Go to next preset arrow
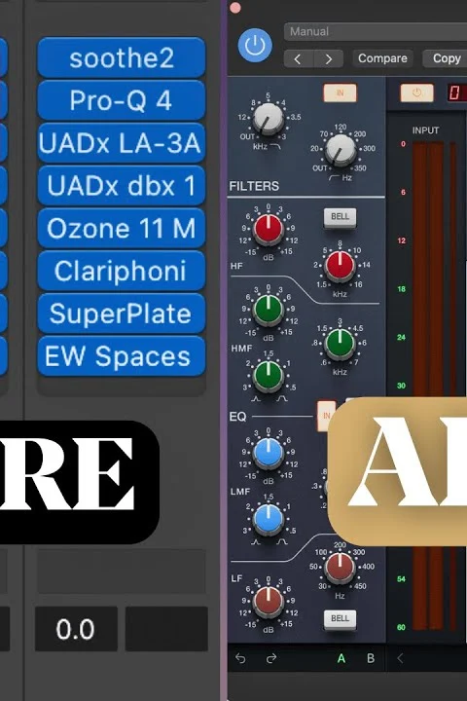The image size is (467, 701). (329, 58)
